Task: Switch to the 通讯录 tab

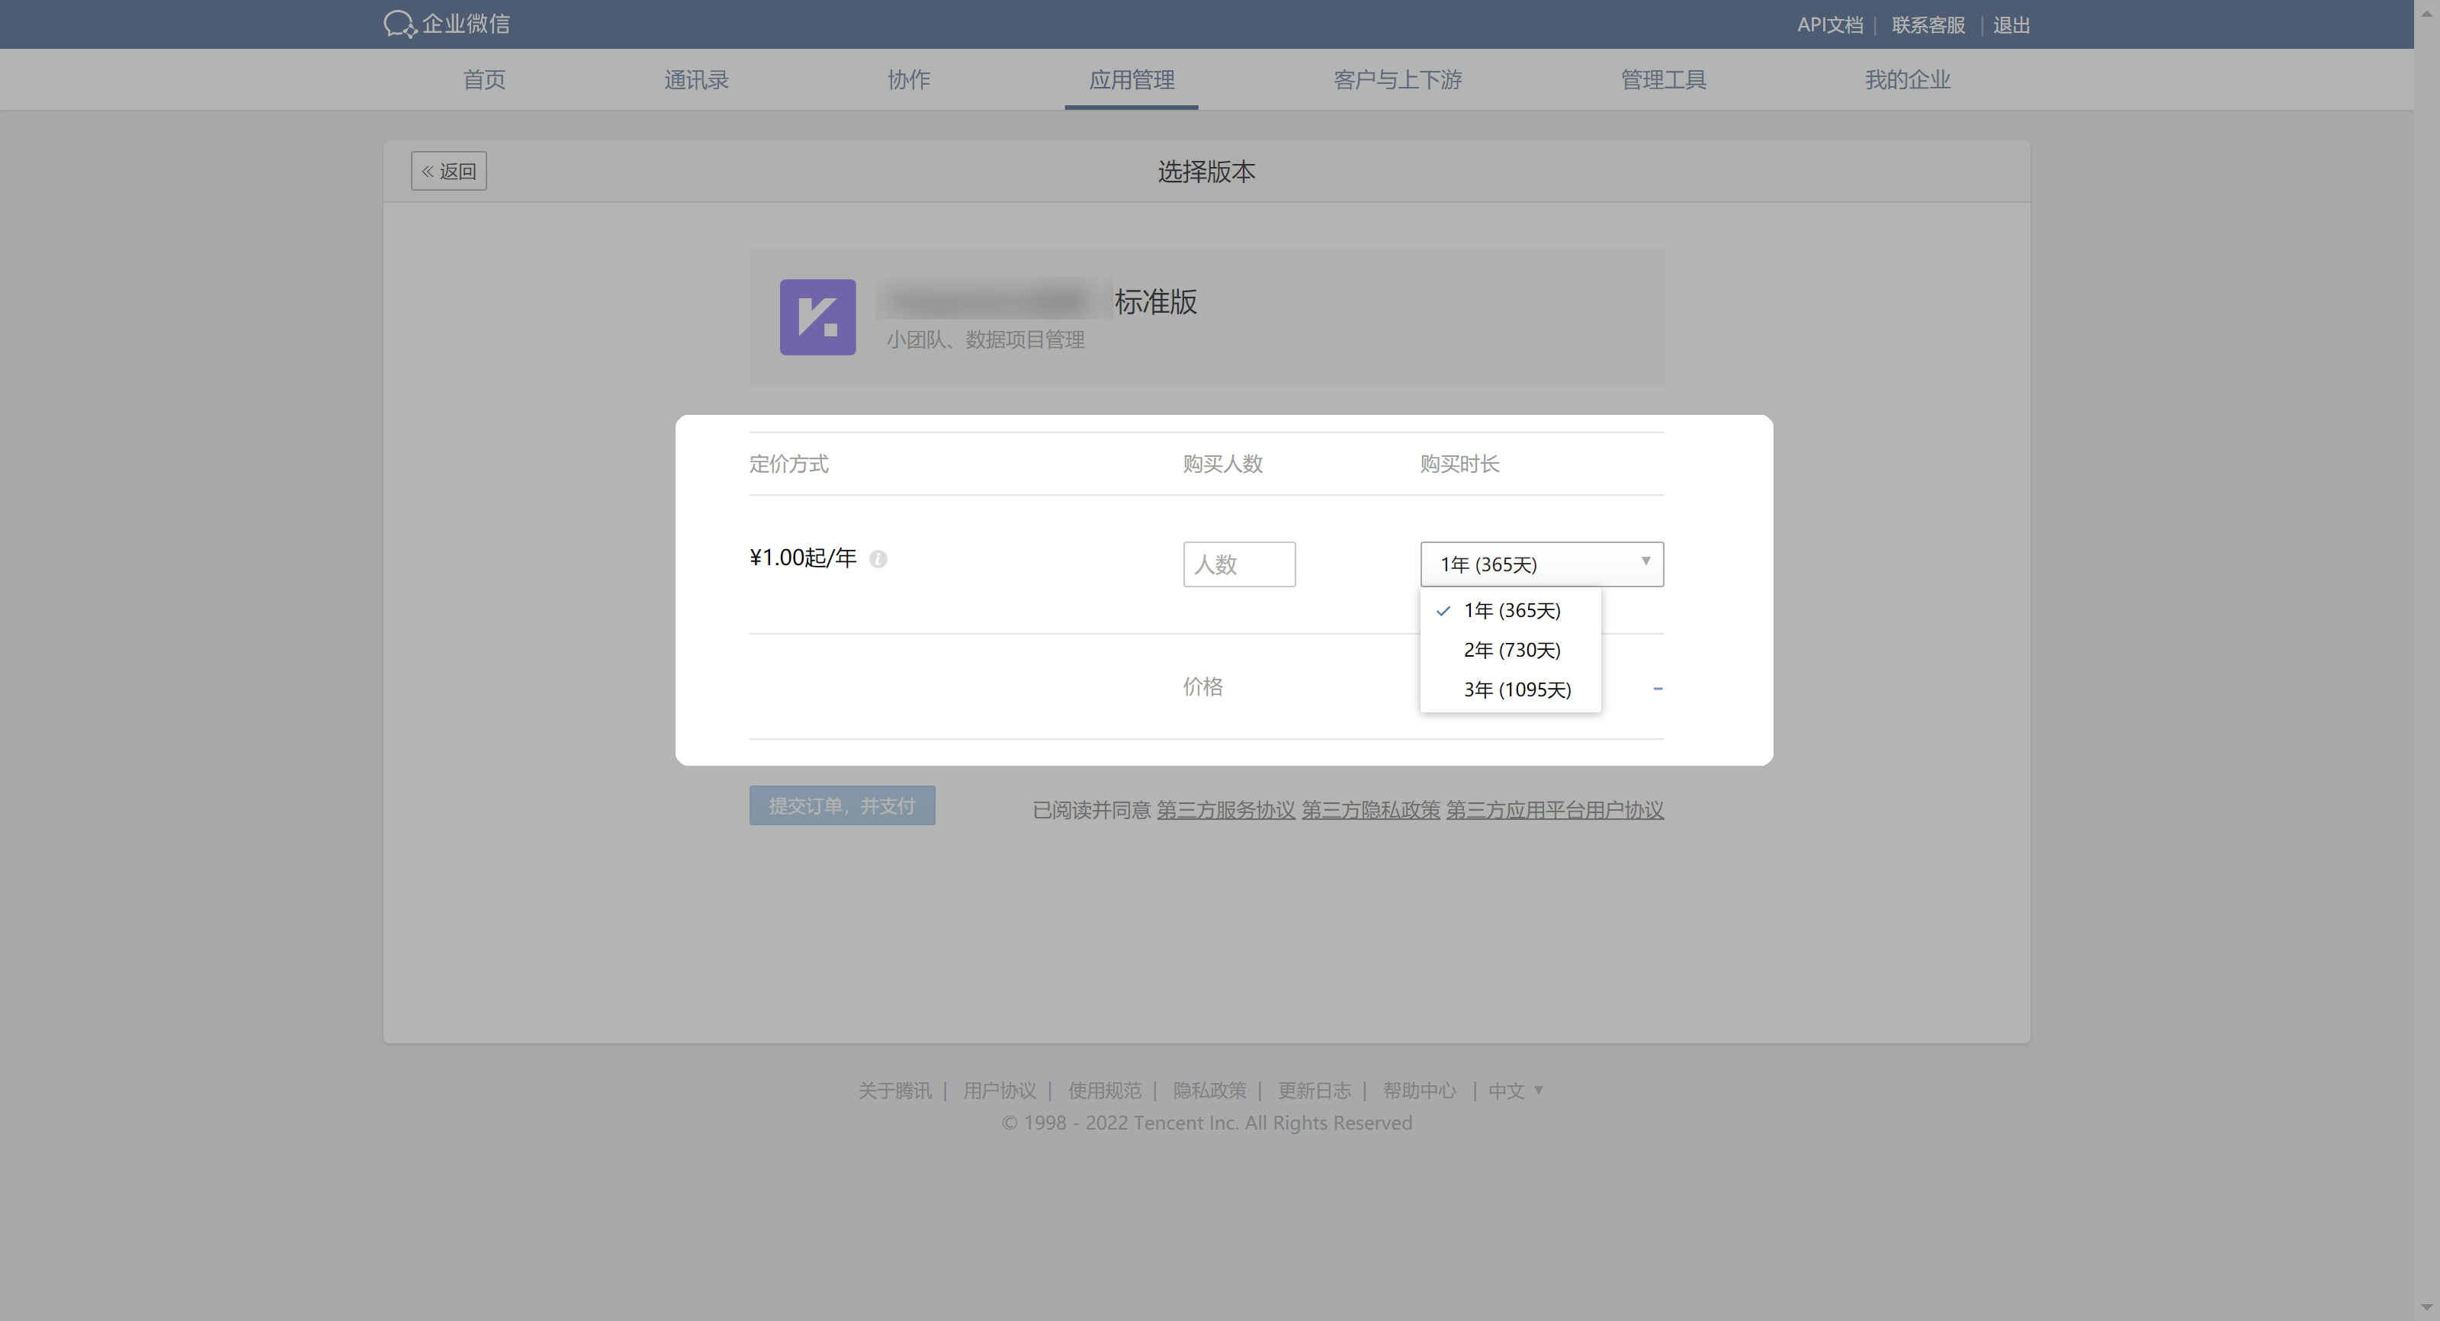Action: click(696, 79)
